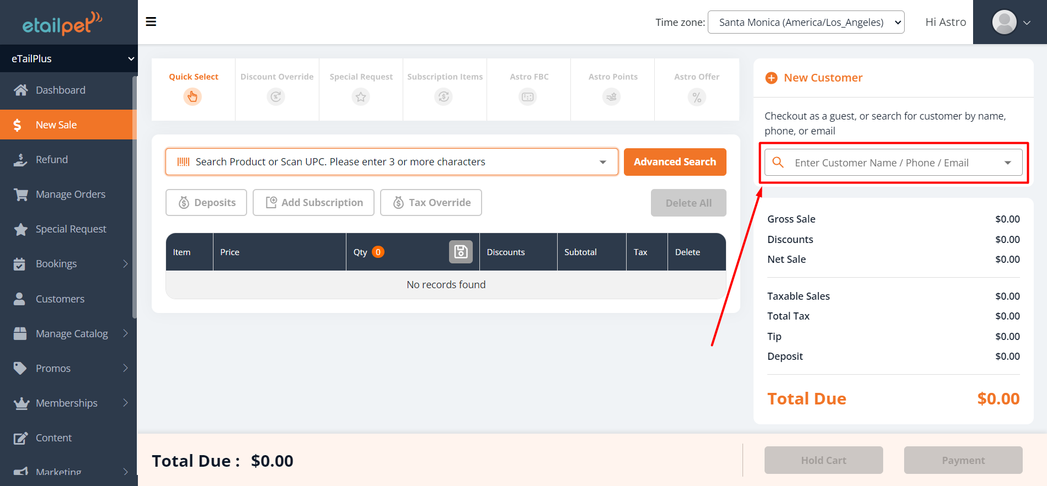
Task: Click the Discount Override icon
Action: (276, 97)
